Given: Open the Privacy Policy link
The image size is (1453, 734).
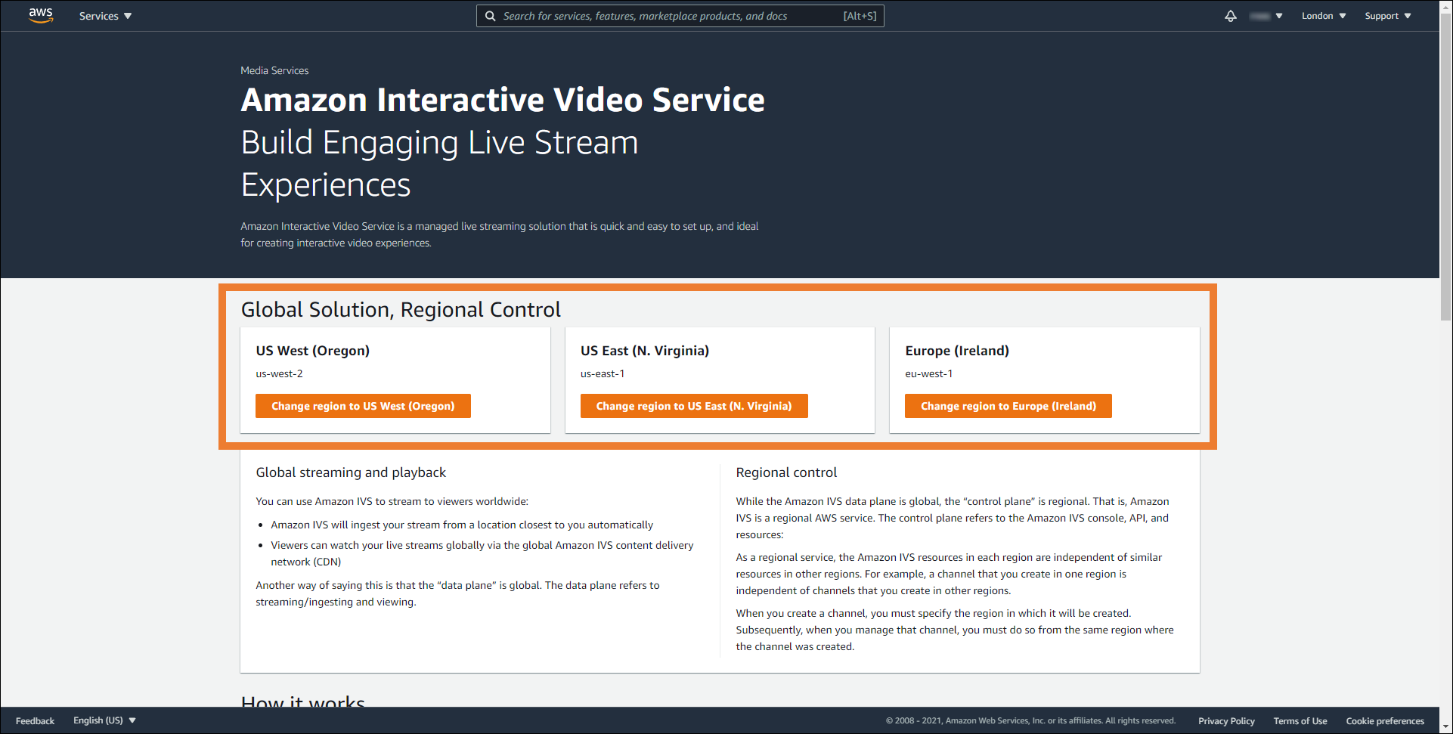Looking at the screenshot, I should coord(1225,721).
